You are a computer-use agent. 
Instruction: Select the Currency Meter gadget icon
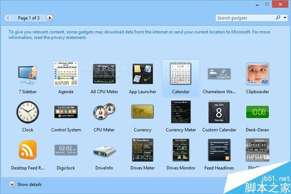click(181, 112)
